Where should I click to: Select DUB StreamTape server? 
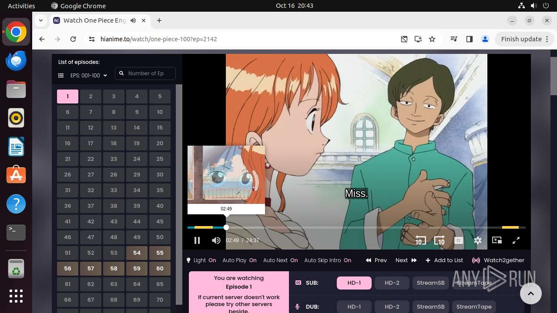[474, 306]
